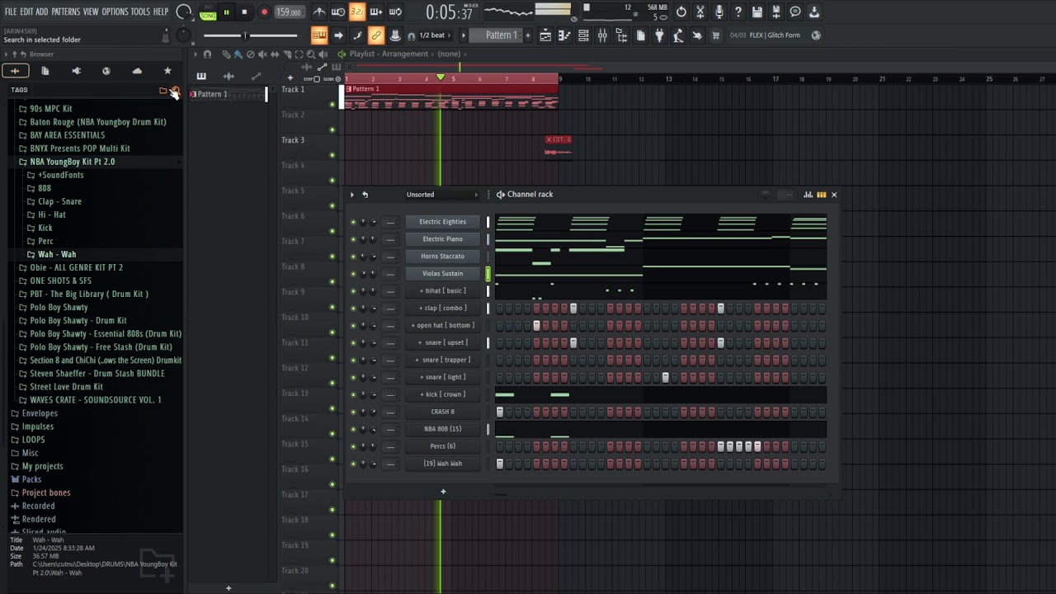The height and width of the screenshot is (594, 1056).
Task: Select the browser star favorites tab
Action: [x=167, y=71]
